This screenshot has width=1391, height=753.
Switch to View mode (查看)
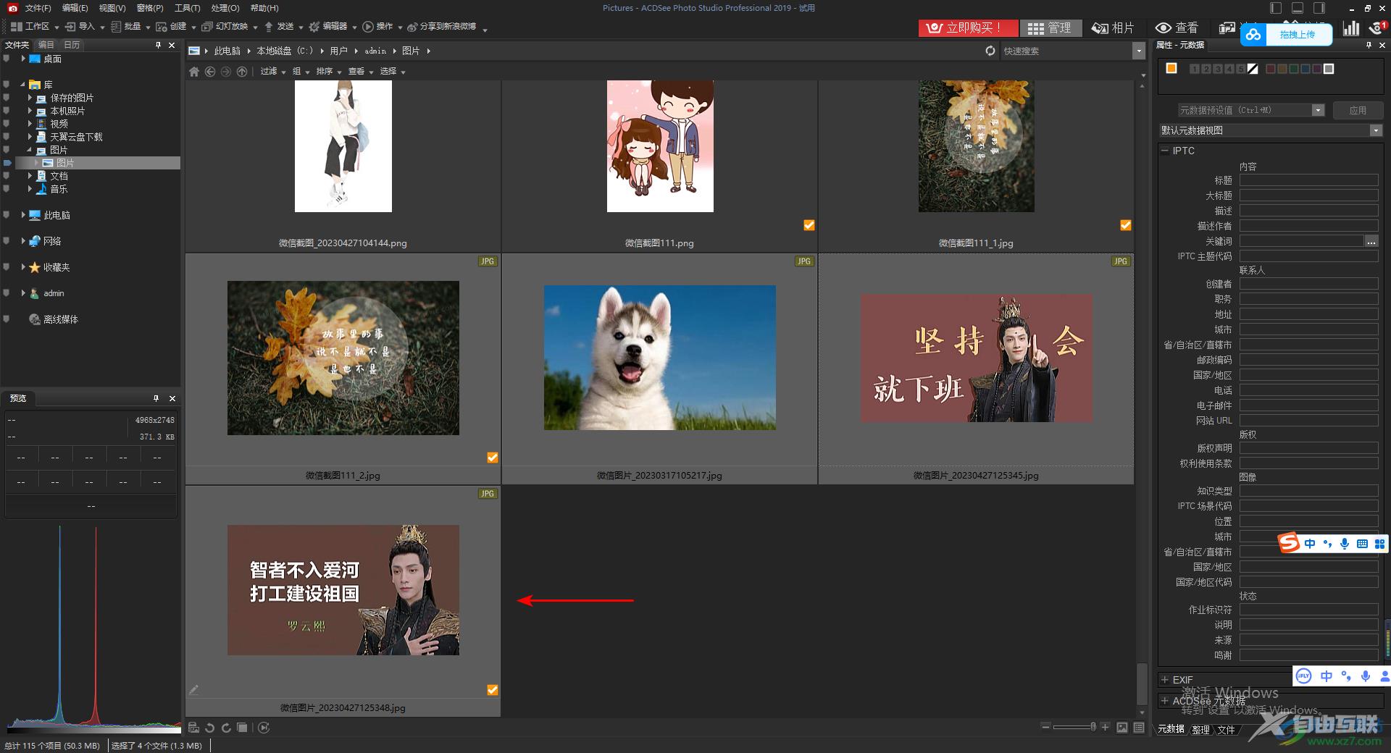click(x=1177, y=28)
